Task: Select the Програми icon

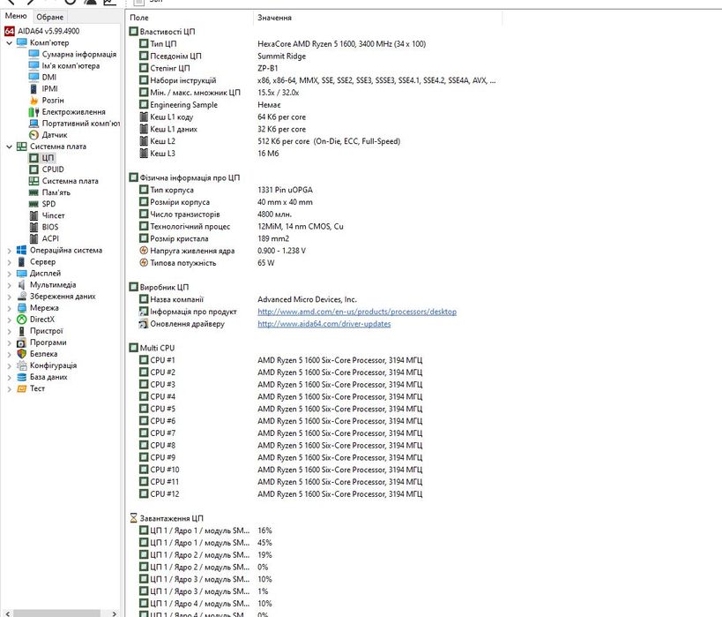Action: (21, 342)
